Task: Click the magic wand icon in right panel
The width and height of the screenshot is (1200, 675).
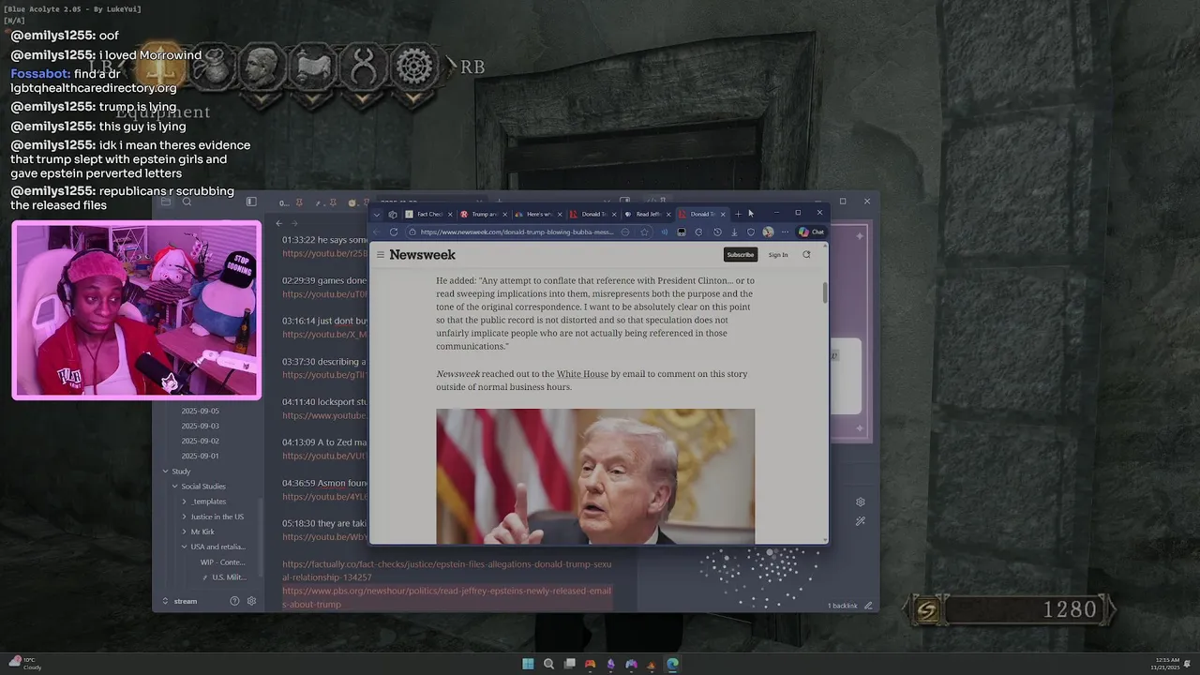Action: tap(861, 521)
